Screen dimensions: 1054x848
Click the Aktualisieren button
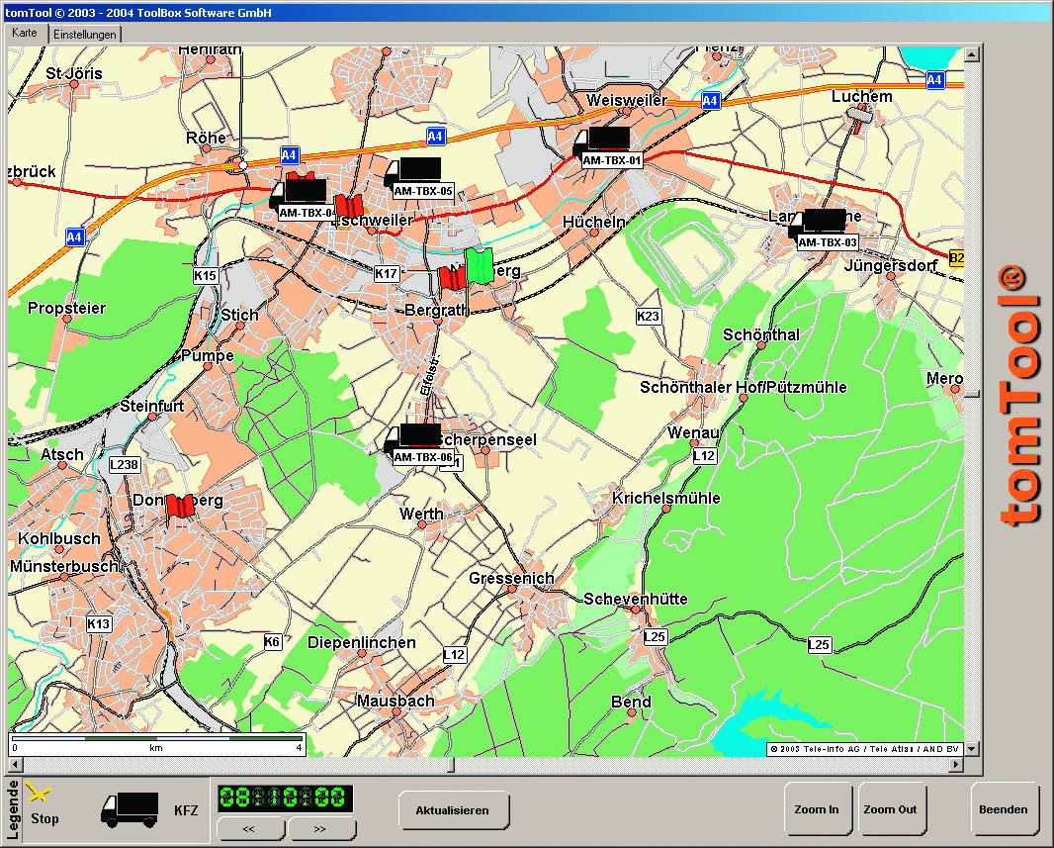click(453, 810)
